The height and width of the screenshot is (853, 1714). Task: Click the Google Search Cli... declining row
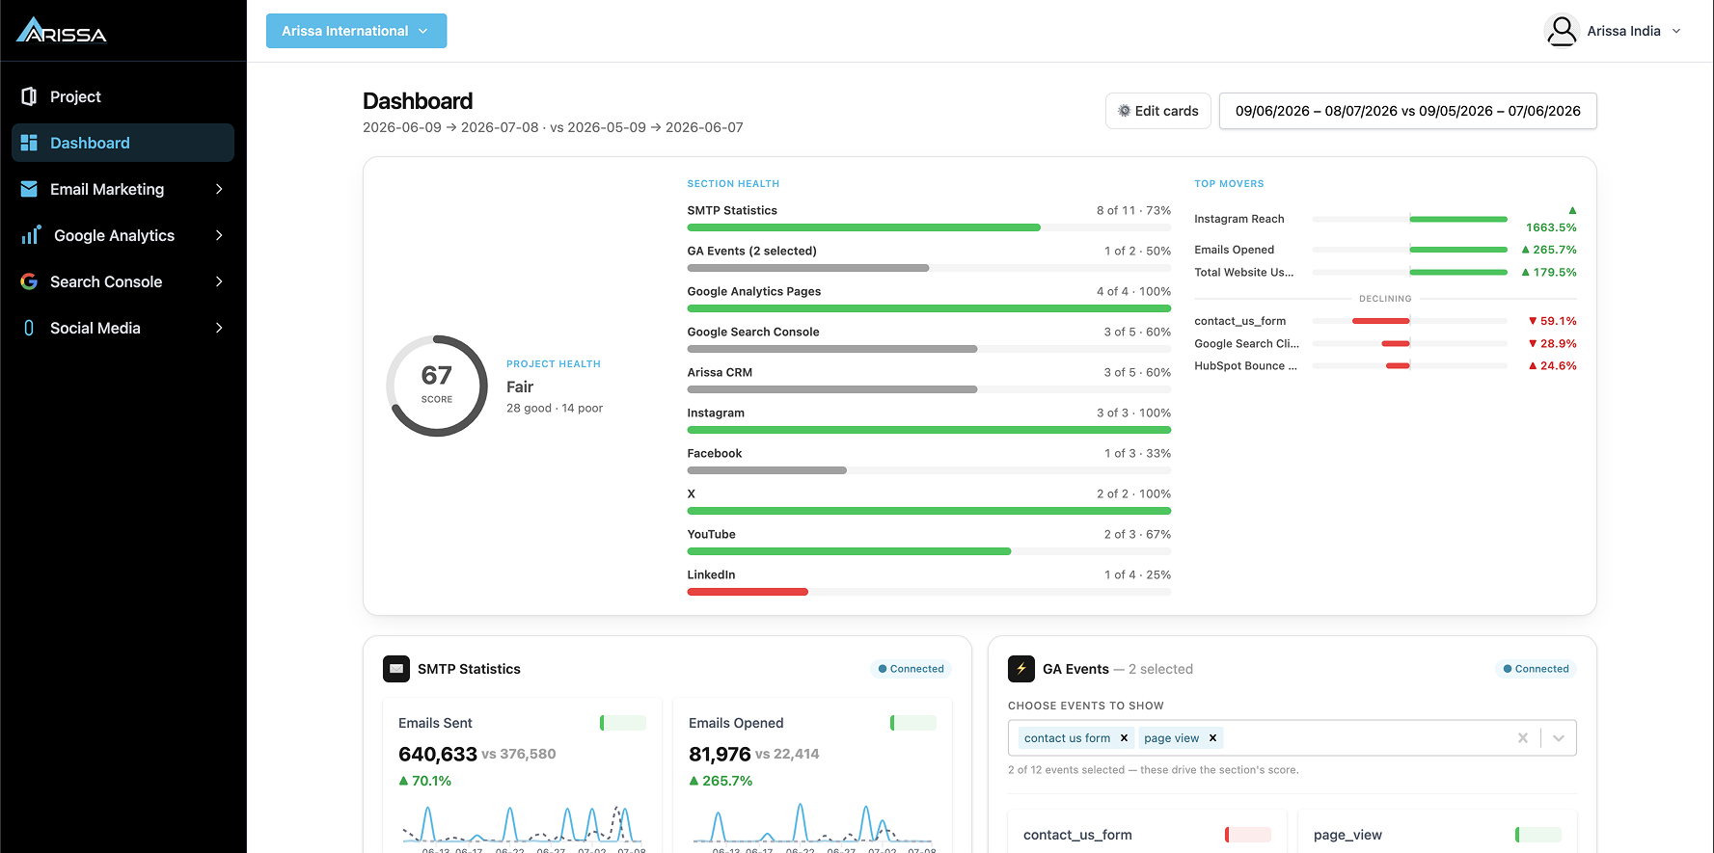1385,343
